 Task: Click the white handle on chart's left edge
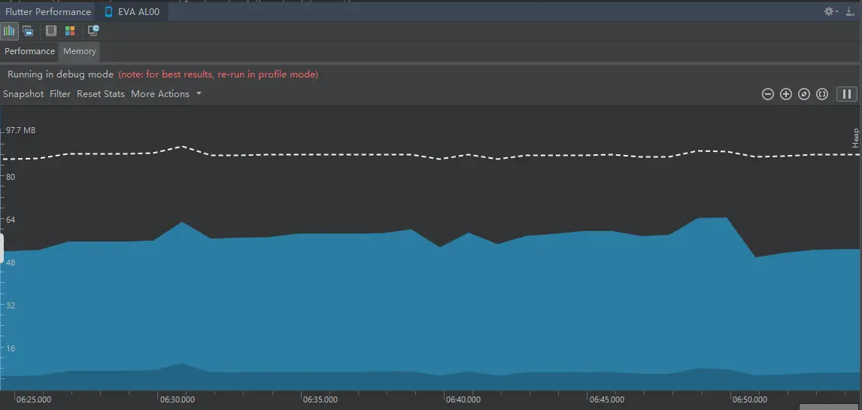pyautogui.click(x=2, y=248)
